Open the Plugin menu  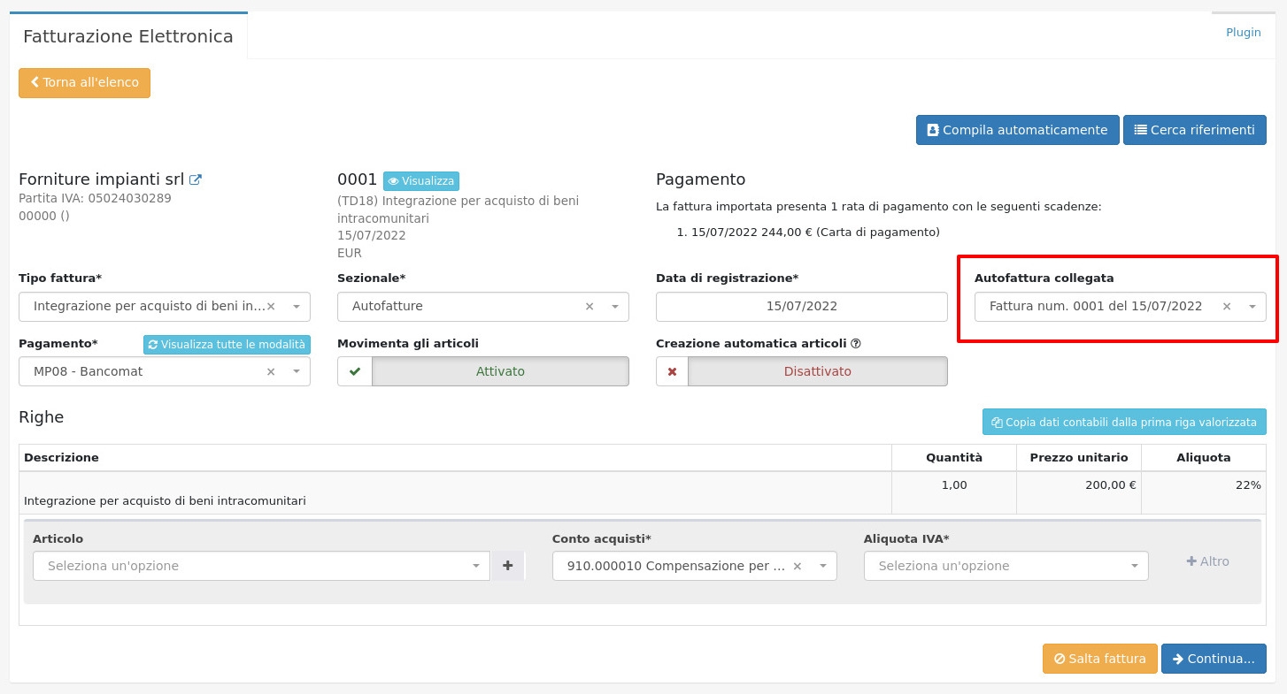(x=1243, y=32)
